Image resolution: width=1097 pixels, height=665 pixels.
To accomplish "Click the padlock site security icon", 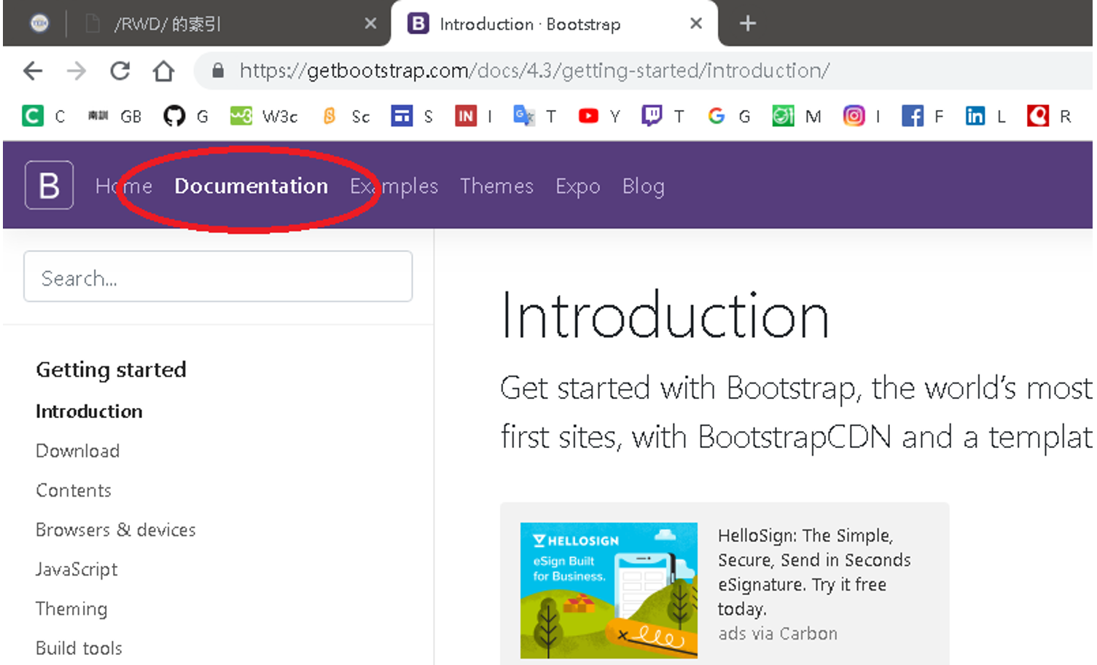I will (x=217, y=71).
